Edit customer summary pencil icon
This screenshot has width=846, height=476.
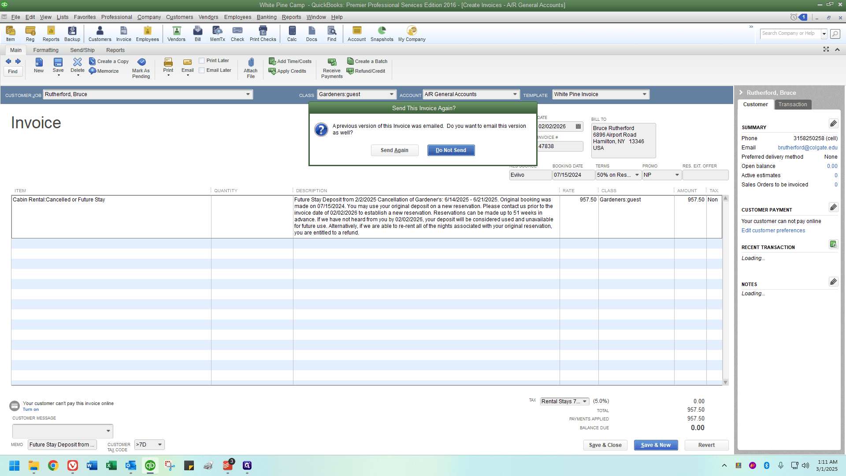(x=833, y=123)
